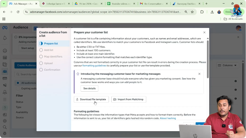Image resolution: width=246 pixels, height=138 pixels.
Task: Open Ads reporting icon in sidebar
Action: point(5,65)
